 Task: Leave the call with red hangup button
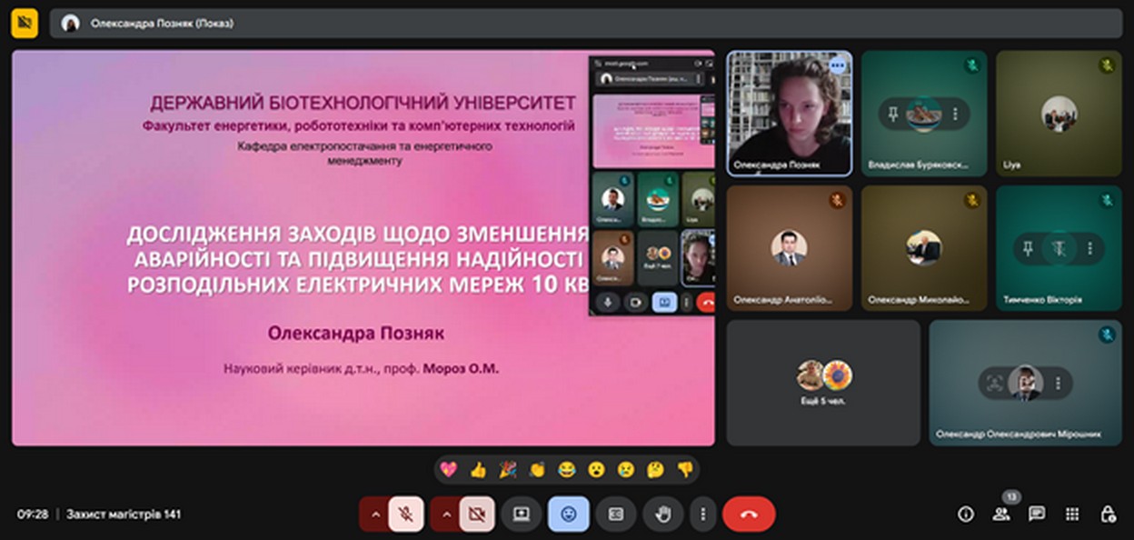(749, 514)
